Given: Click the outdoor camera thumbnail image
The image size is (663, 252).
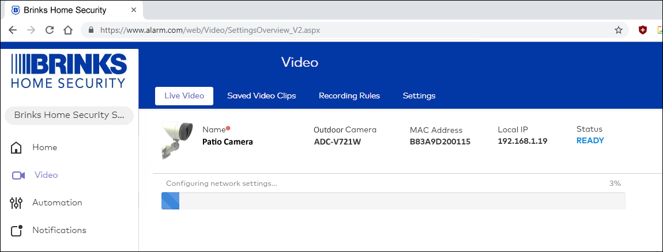Looking at the screenshot, I should click(178, 140).
